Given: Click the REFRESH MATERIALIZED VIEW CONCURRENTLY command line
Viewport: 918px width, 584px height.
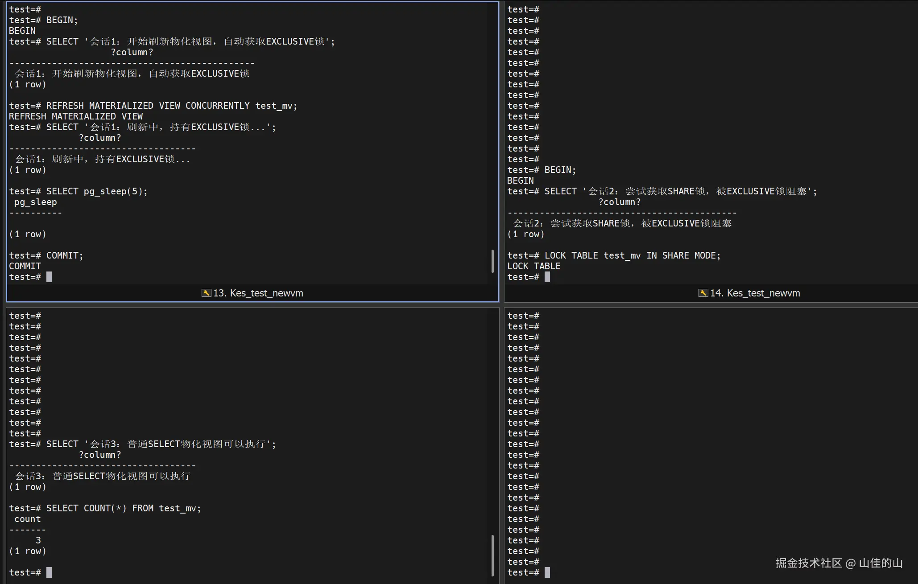Looking at the screenshot, I should point(171,106).
